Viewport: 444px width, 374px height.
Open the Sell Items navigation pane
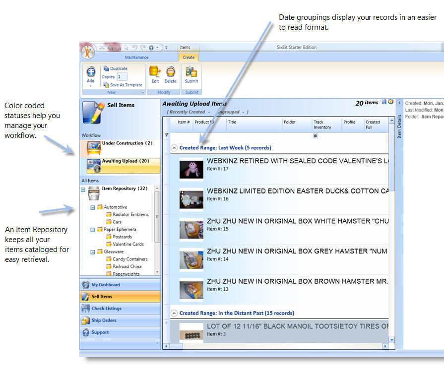(120, 297)
